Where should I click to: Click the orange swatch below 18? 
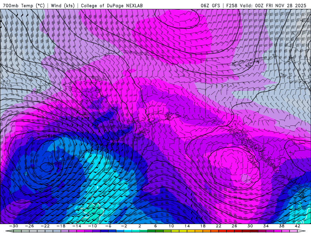pyautogui.click(x=207, y=231)
